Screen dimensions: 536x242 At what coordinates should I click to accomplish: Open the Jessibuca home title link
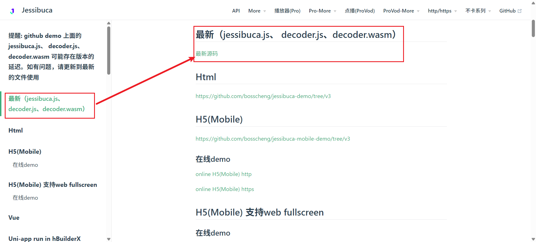point(37,10)
